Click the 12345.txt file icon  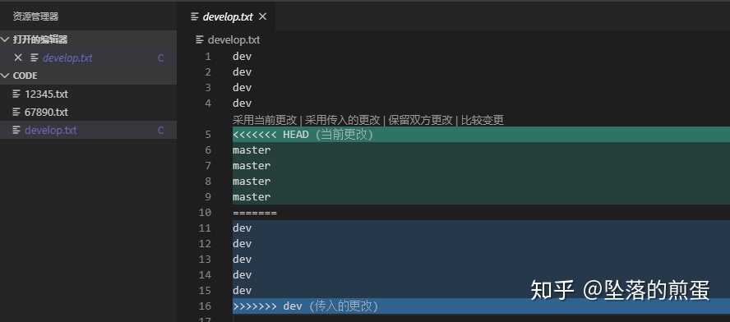(16, 94)
